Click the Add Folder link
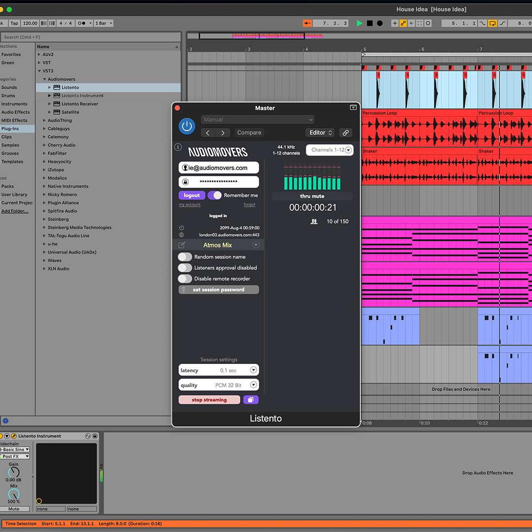Image resolution: width=532 pixels, height=532 pixels. coord(15,211)
